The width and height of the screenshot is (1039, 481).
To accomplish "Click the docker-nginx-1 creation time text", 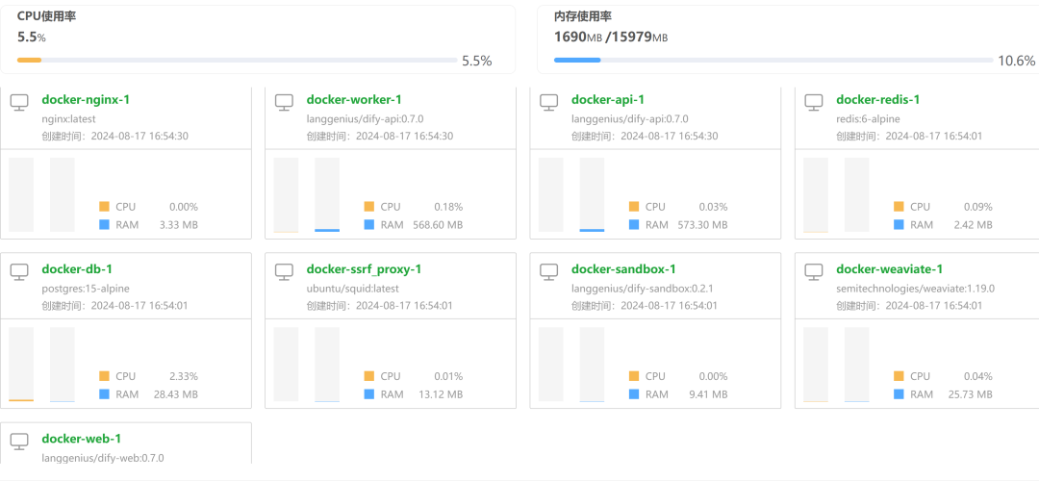I will [x=114, y=137].
